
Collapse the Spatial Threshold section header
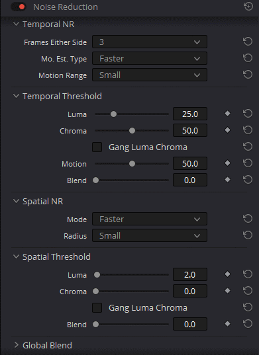pyautogui.click(x=16, y=256)
